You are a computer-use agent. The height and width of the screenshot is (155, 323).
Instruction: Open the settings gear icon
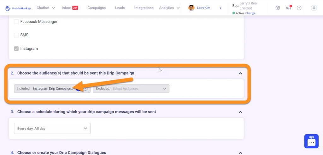point(278,8)
